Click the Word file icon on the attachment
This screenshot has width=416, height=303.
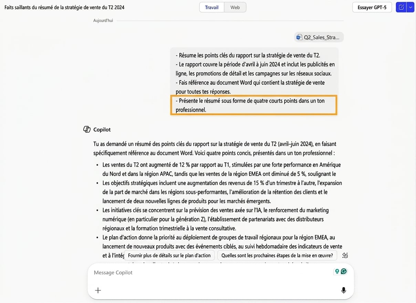pos(299,37)
